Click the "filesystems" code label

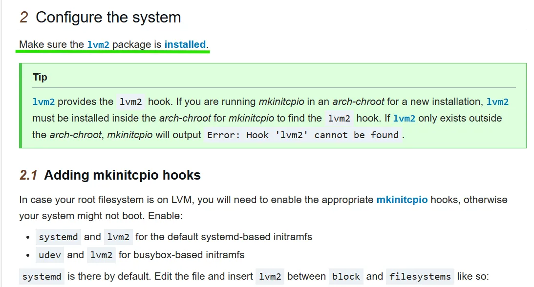420,276
